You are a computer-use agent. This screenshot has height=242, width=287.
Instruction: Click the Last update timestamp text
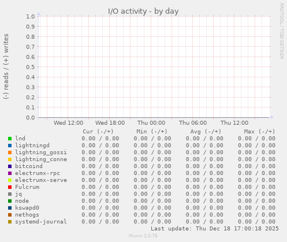click(215, 229)
